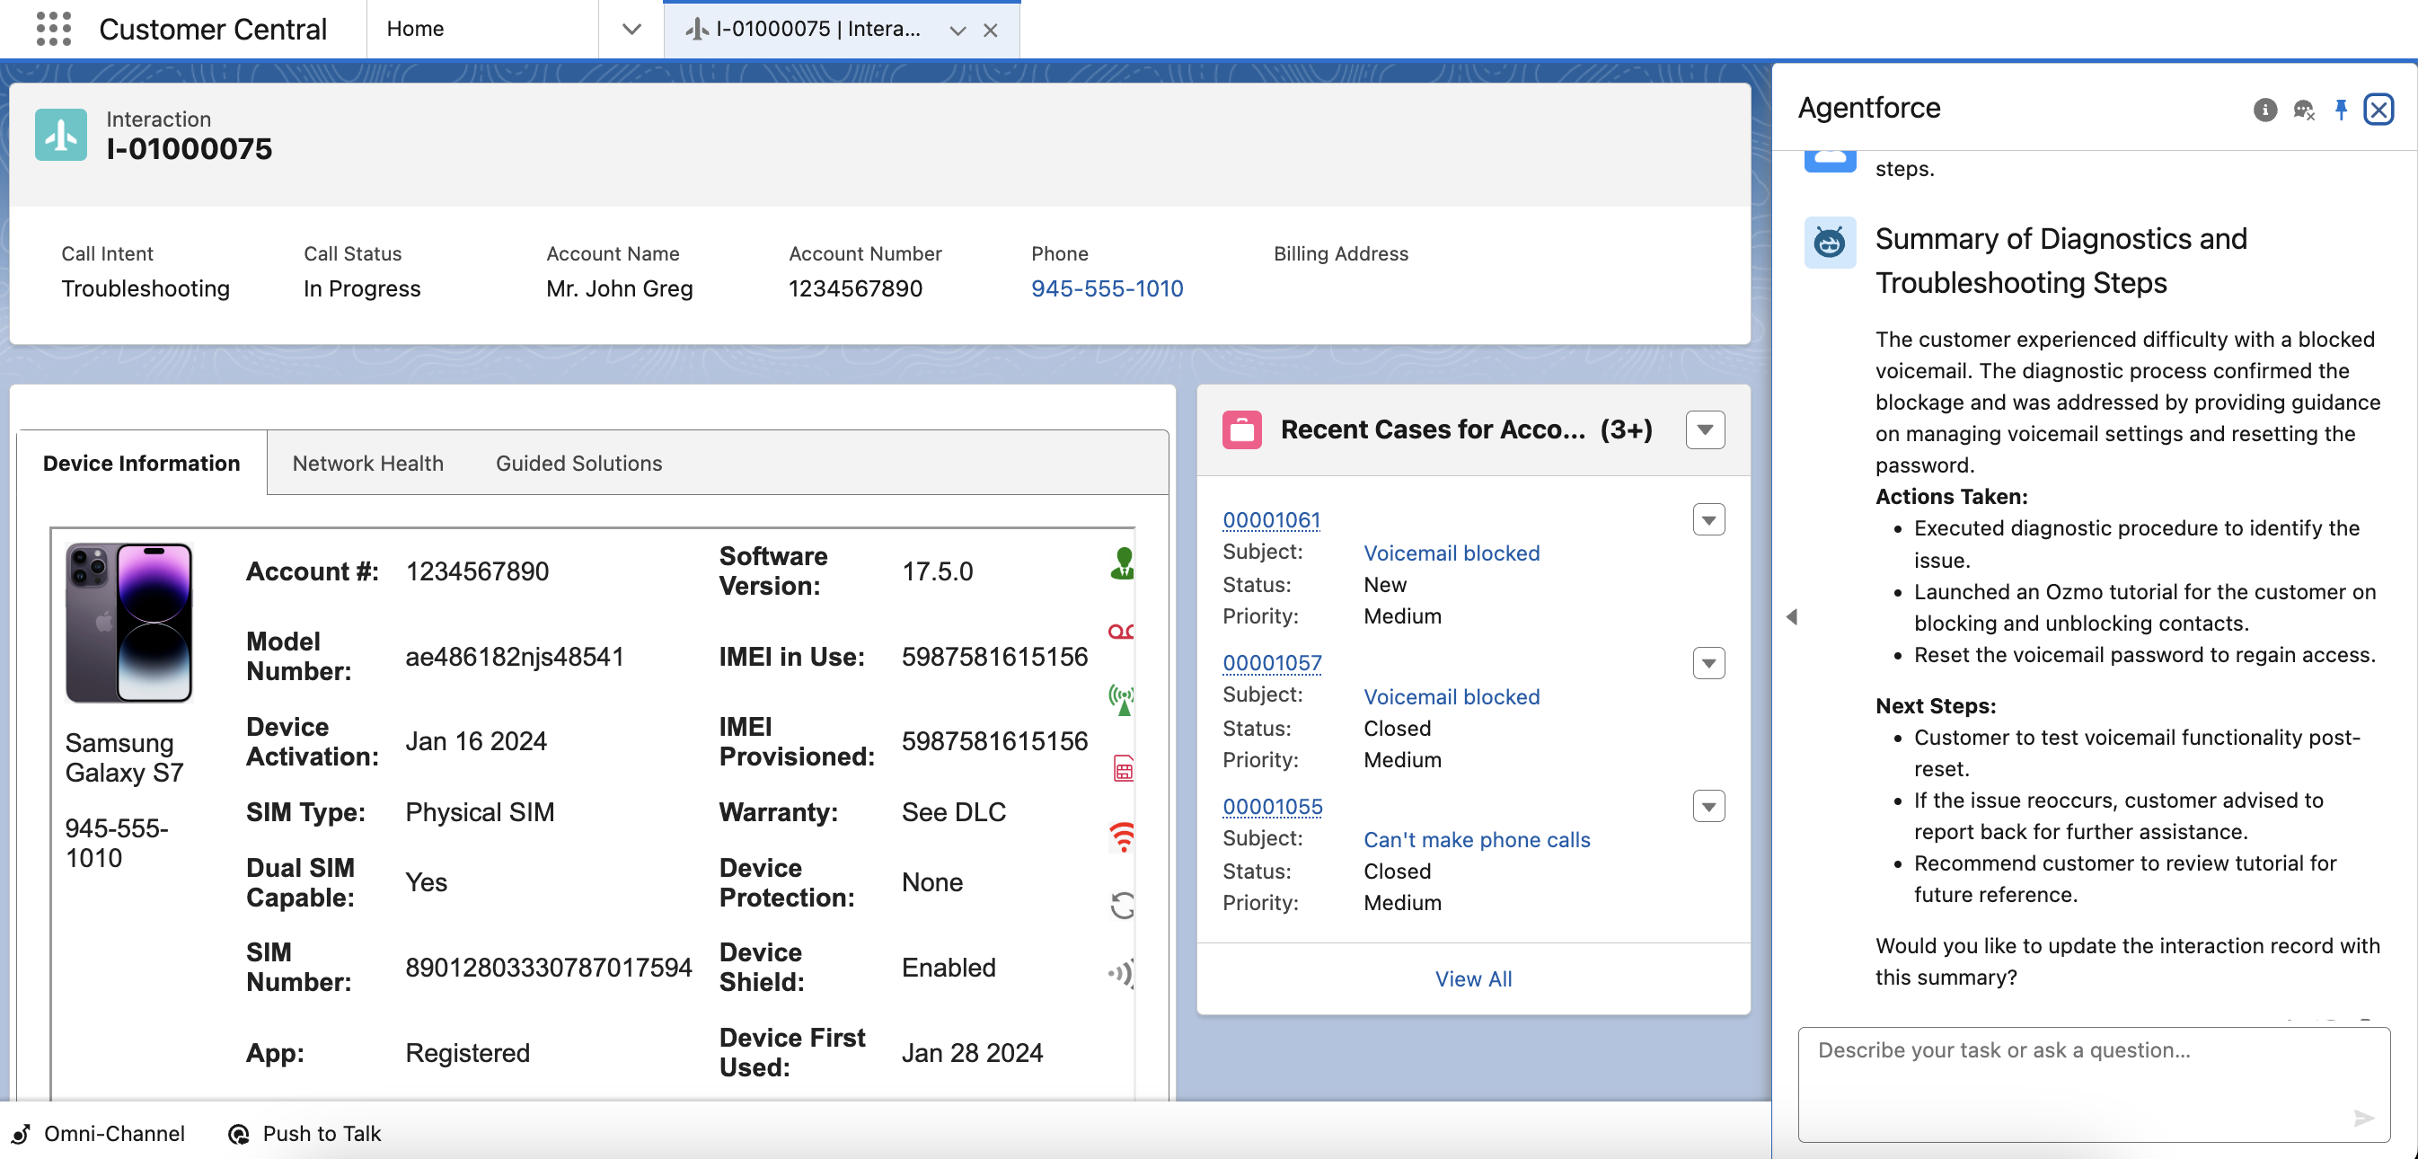Click the red Wi-Fi icon
Viewport: 2418px width, 1159px height.
click(1122, 836)
